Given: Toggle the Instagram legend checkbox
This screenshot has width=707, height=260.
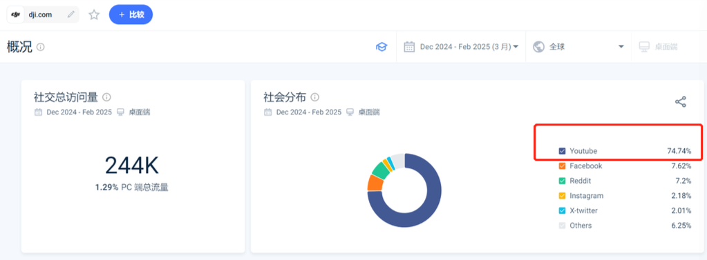Looking at the screenshot, I should (x=562, y=196).
